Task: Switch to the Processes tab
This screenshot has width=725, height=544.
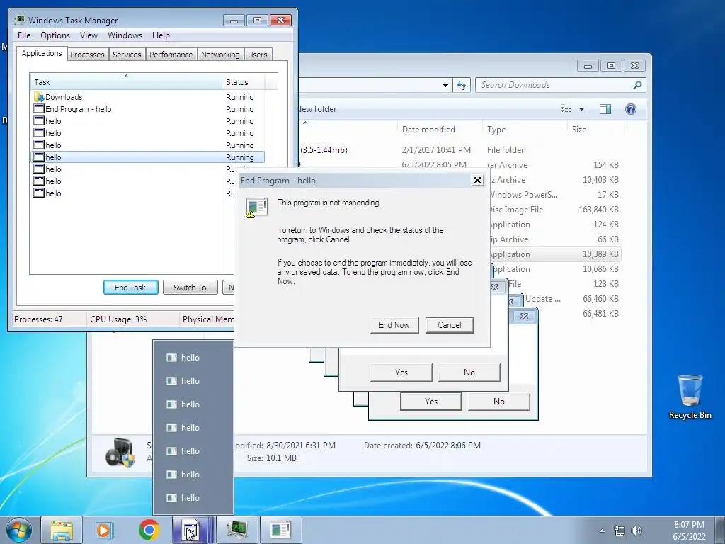Action: tap(87, 55)
